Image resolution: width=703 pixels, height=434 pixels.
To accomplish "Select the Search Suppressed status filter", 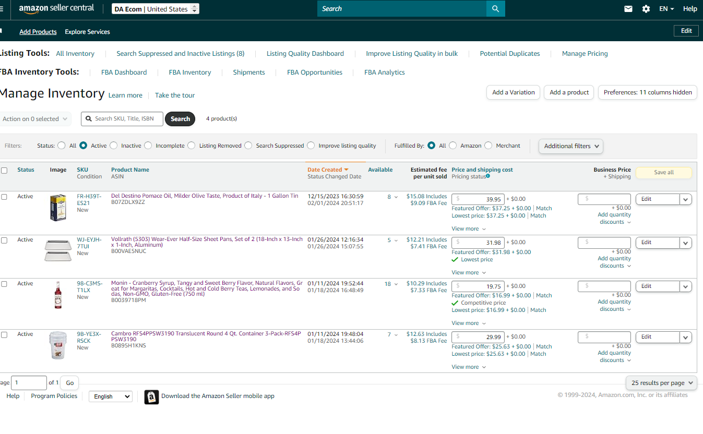I will 248,146.
